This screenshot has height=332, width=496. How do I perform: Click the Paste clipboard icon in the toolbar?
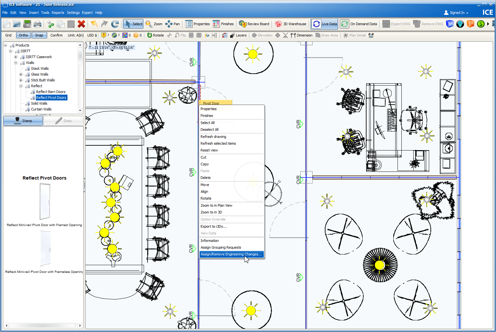(71, 24)
